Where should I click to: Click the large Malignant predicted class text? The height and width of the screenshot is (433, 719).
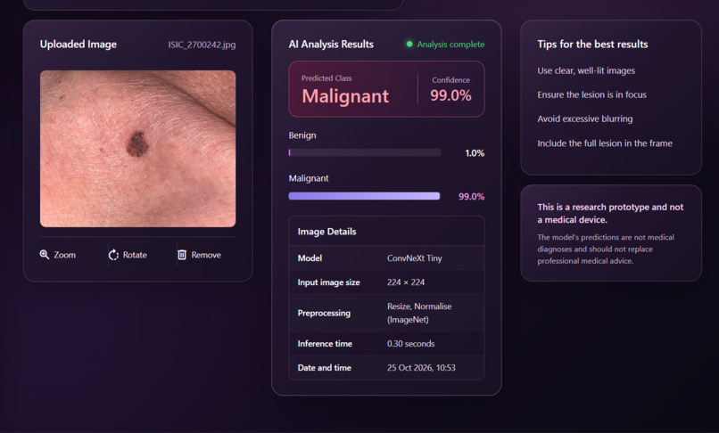pyautogui.click(x=345, y=96)
